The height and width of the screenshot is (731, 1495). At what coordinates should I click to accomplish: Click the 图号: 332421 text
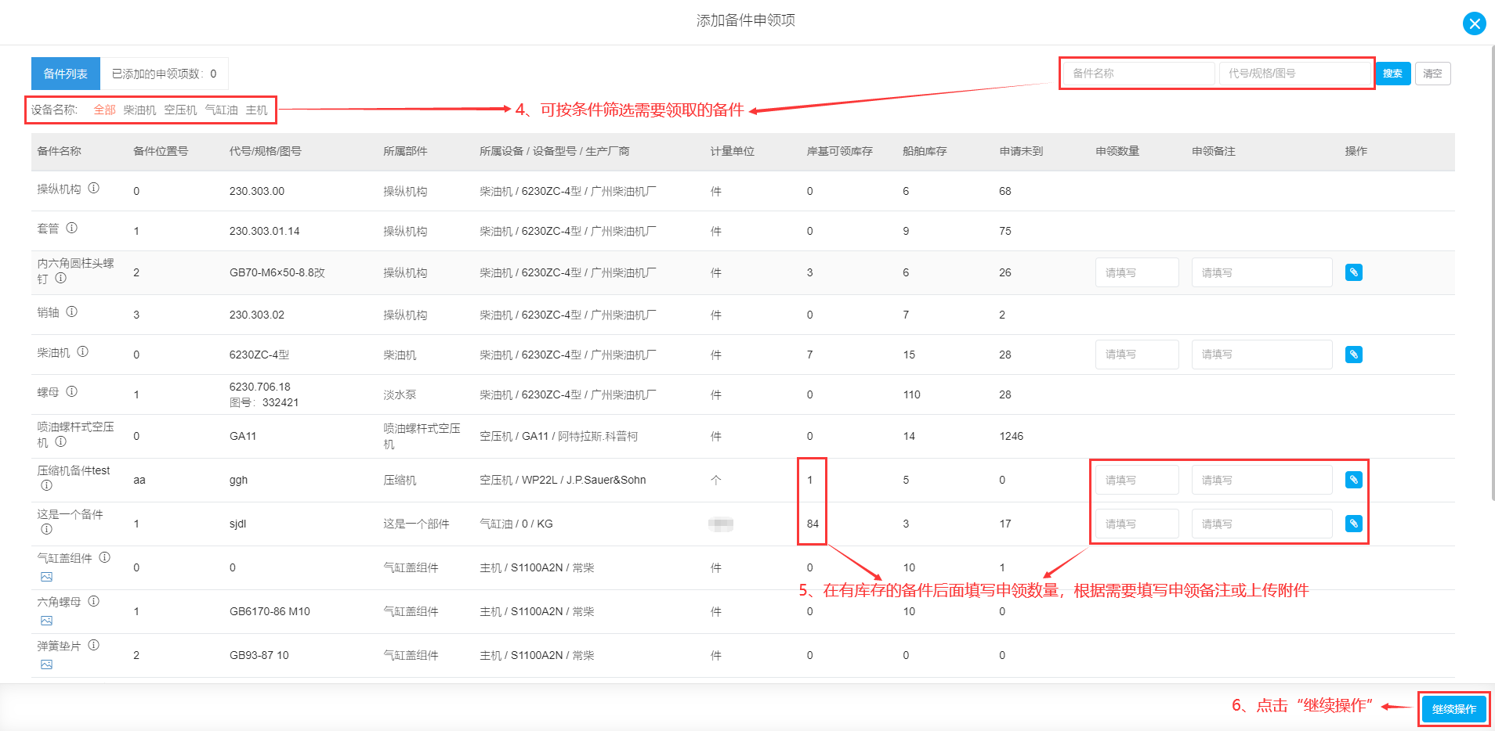(264, 402)
